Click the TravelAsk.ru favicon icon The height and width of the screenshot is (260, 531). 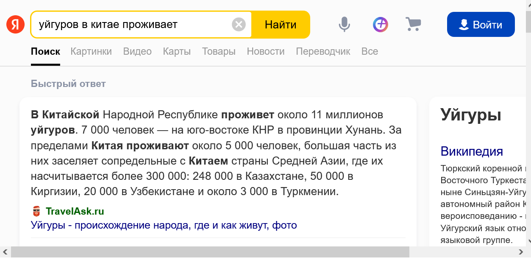point(36,211)
